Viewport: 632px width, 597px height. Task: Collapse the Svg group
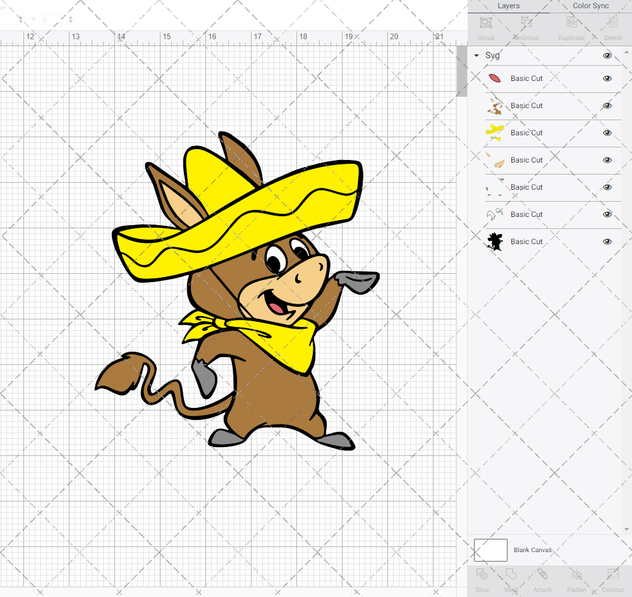coord(477,55)
